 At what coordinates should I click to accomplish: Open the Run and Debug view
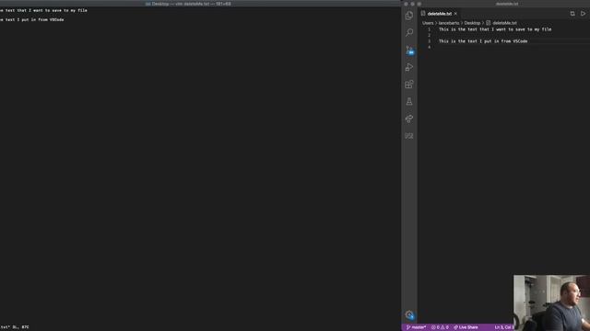pos(409,67)
